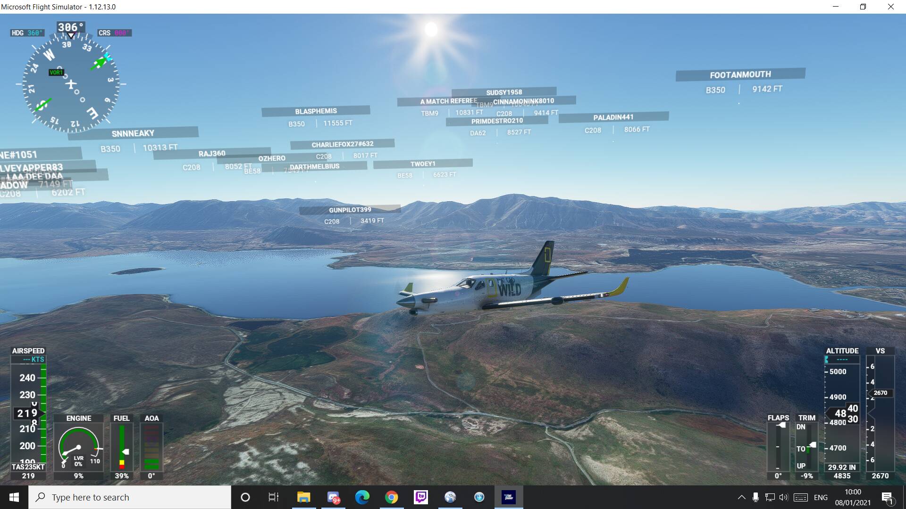Show hidden system tray icons
The height and width of the screenshot is (509, 906).
point(741,497)
